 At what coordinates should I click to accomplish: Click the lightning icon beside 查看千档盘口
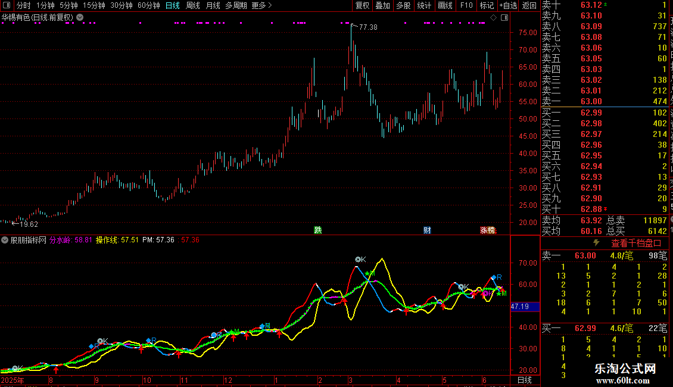click(596, 243)
